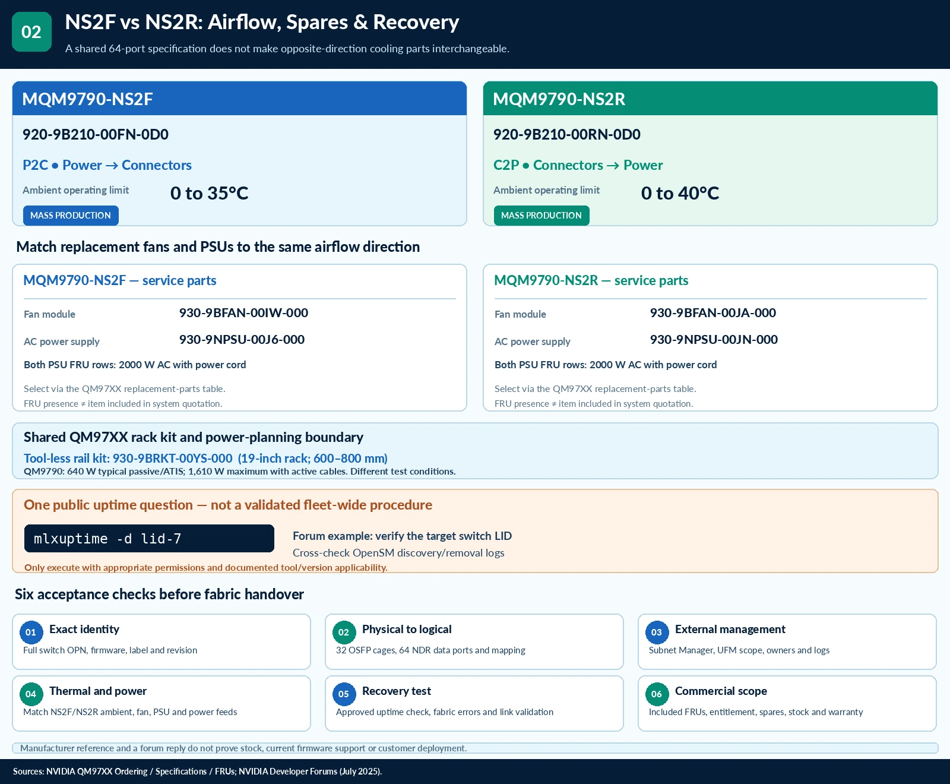
Task: Select part number 920-9B210-00RN-0D0
Action: point(567,135)
